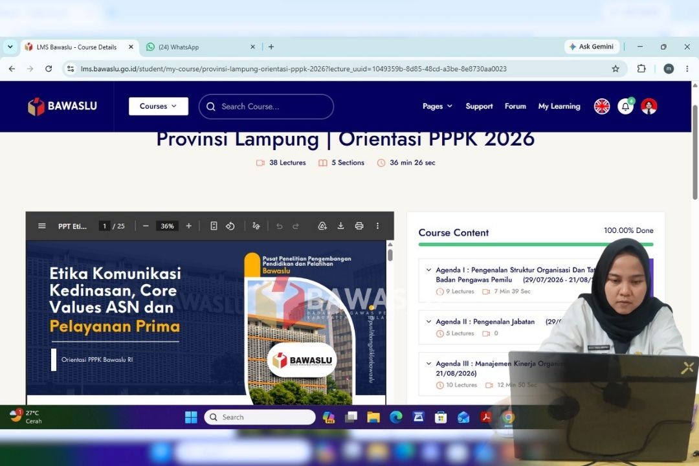
Task: Open the notification bell
Action: pos(625,106)
